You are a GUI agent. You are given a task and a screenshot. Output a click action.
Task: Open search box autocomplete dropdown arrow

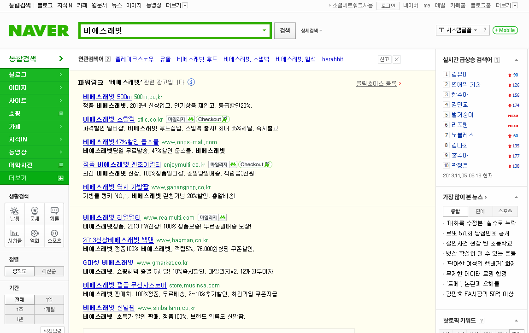tap(264, 30)
